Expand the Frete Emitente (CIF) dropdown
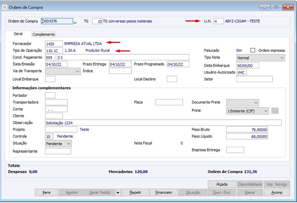This screenshot has height=203, width=297. [247, 111]
